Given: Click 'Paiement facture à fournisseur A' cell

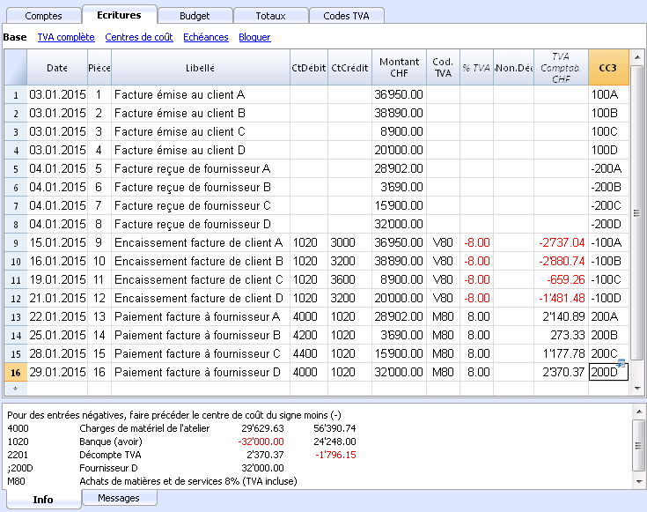Looking at the screenshot, I should click(x=201, y=316).
